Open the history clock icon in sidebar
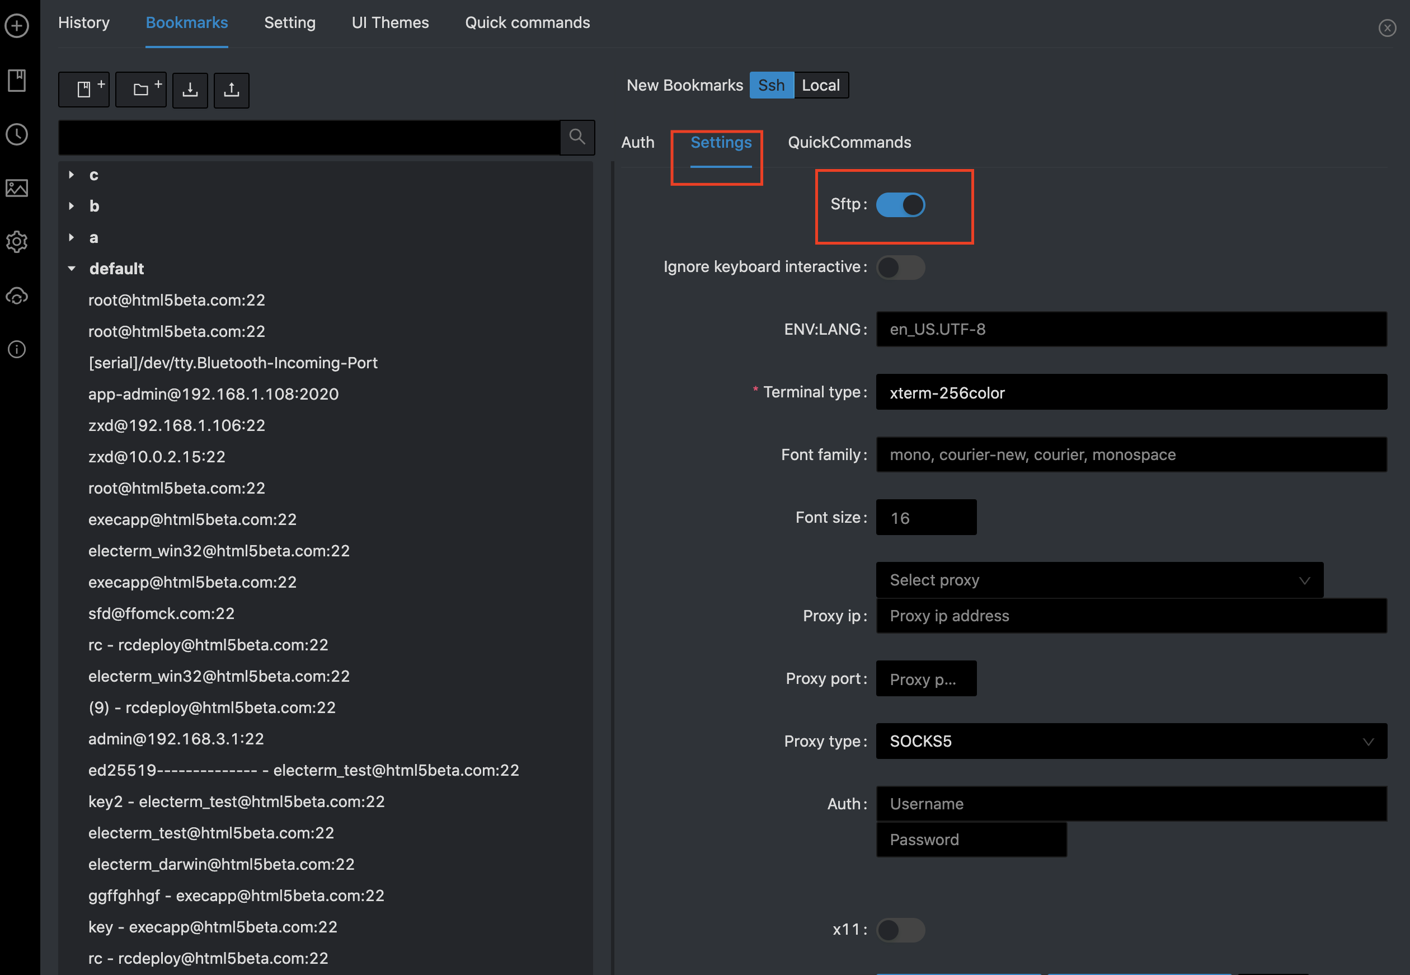Viewport: 1410px width, 975px height. tap(16, 134)
